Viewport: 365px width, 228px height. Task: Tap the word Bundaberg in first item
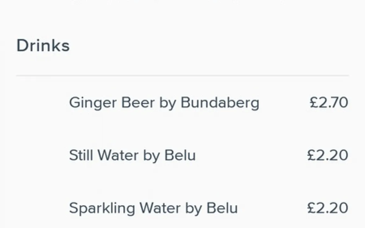[220, 103]
